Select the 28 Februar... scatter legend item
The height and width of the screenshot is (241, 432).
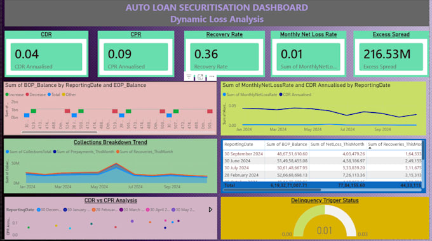[105, 210]
